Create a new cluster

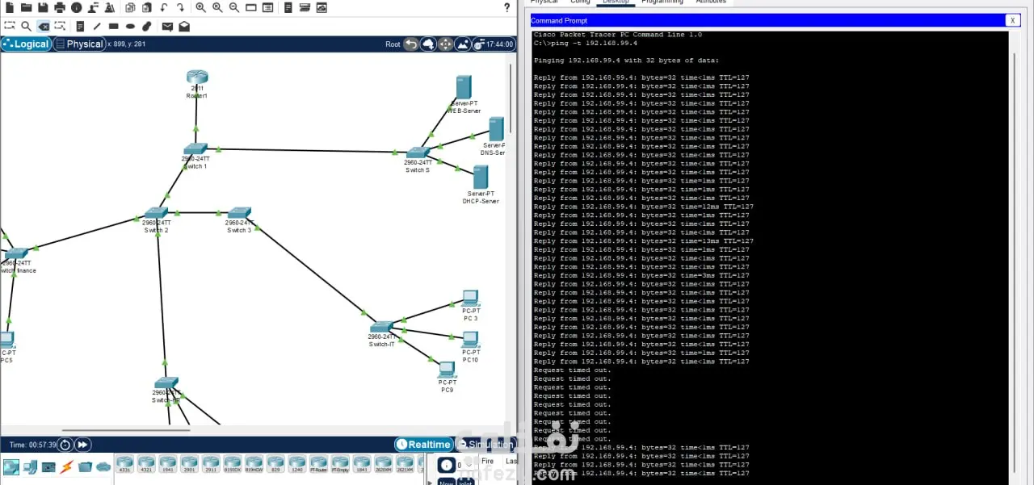click(428, 44)
